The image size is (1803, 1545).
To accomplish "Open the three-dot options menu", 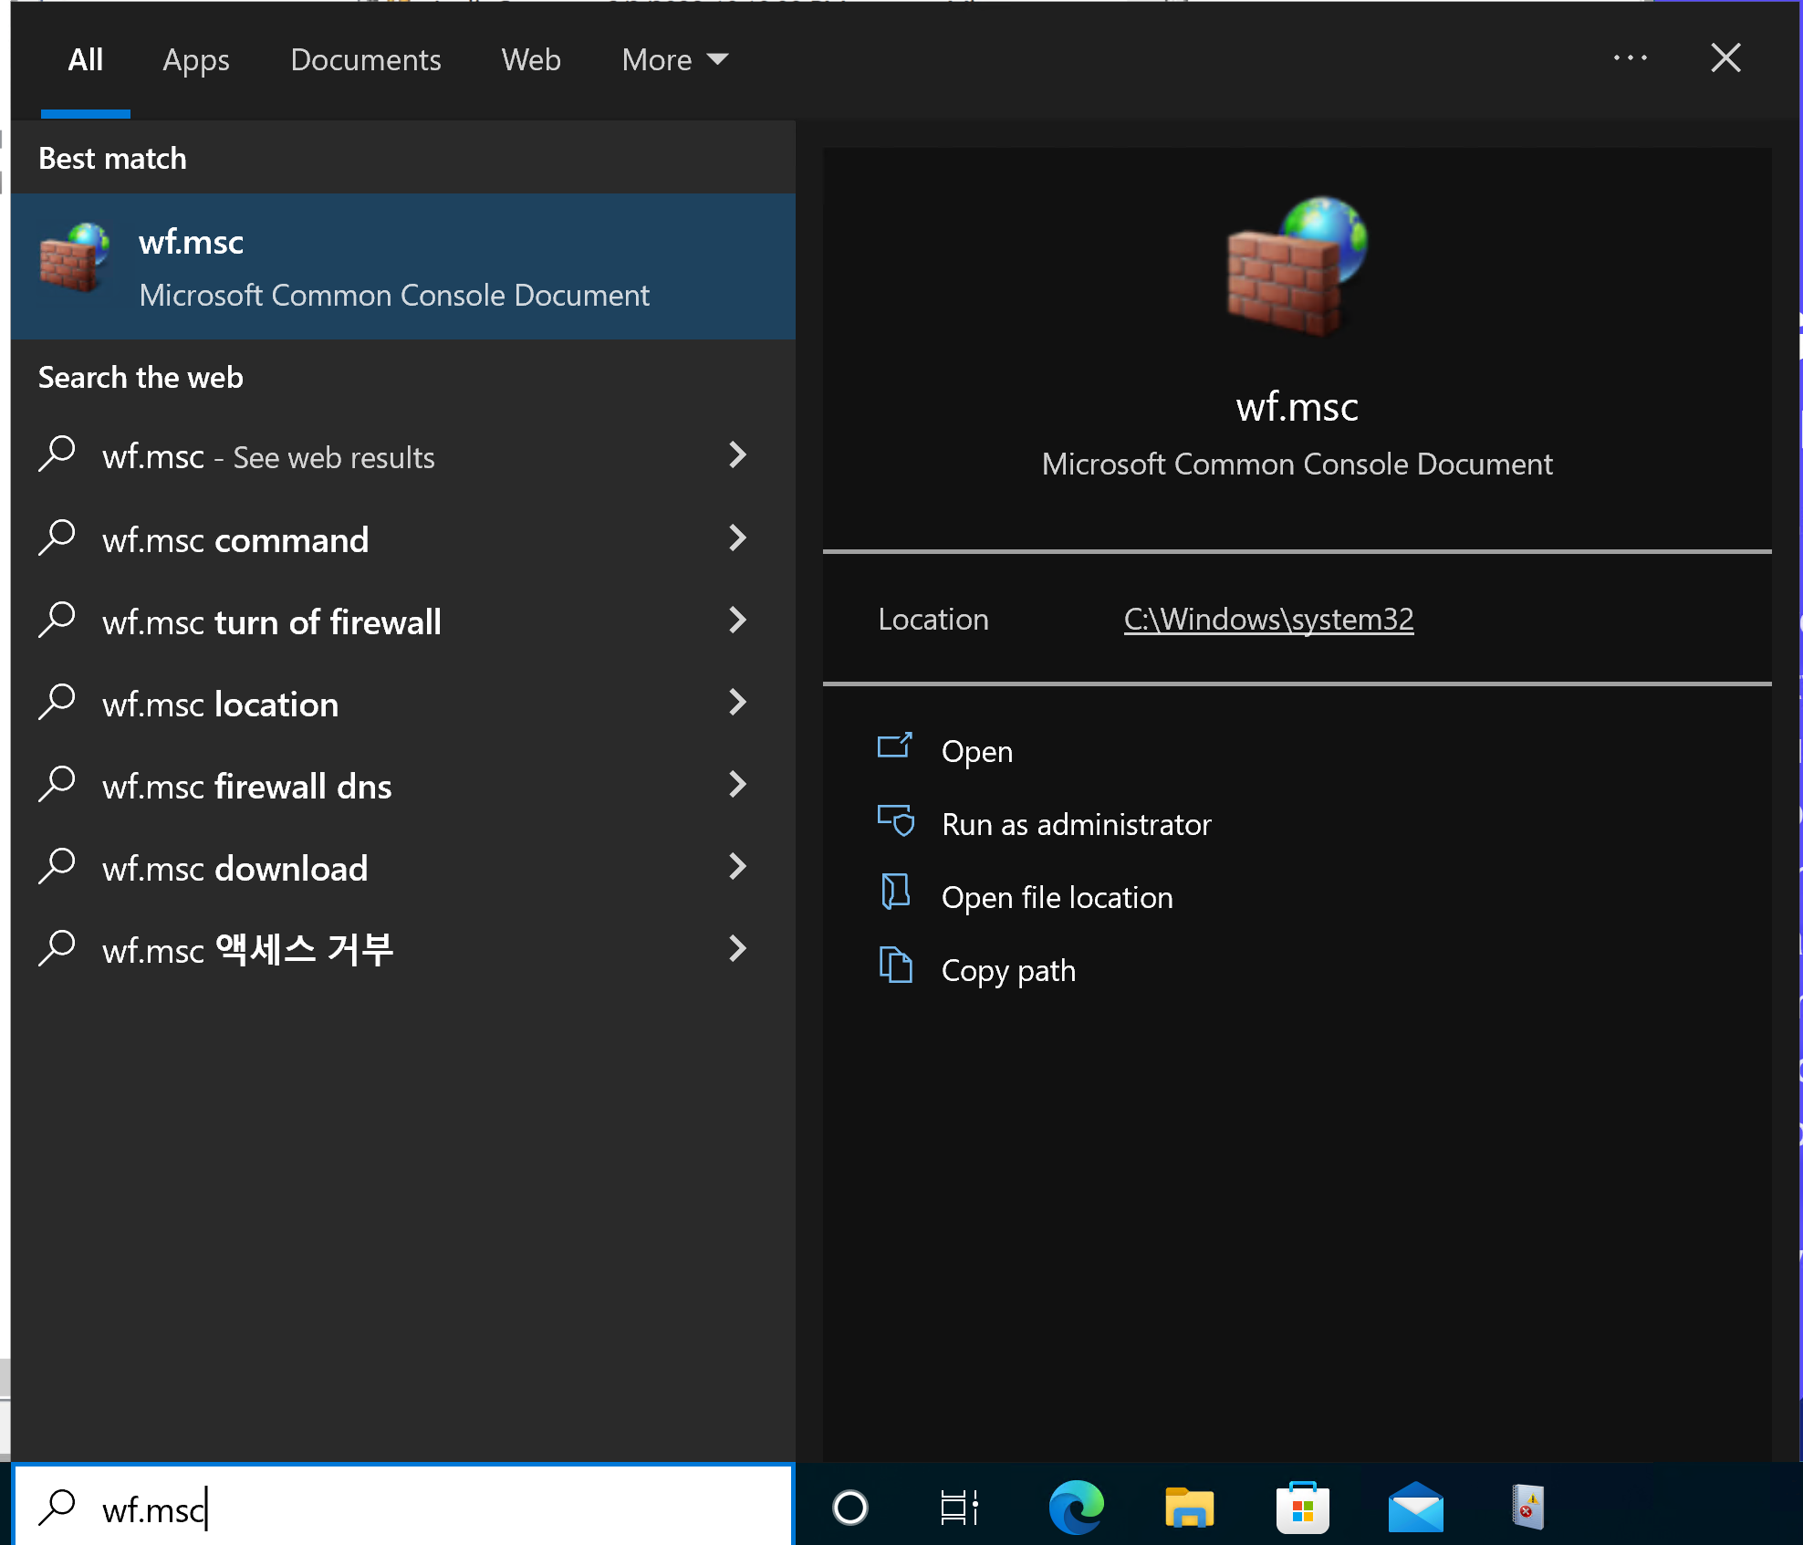I will pyautogui.click(x=1630, y=58).
